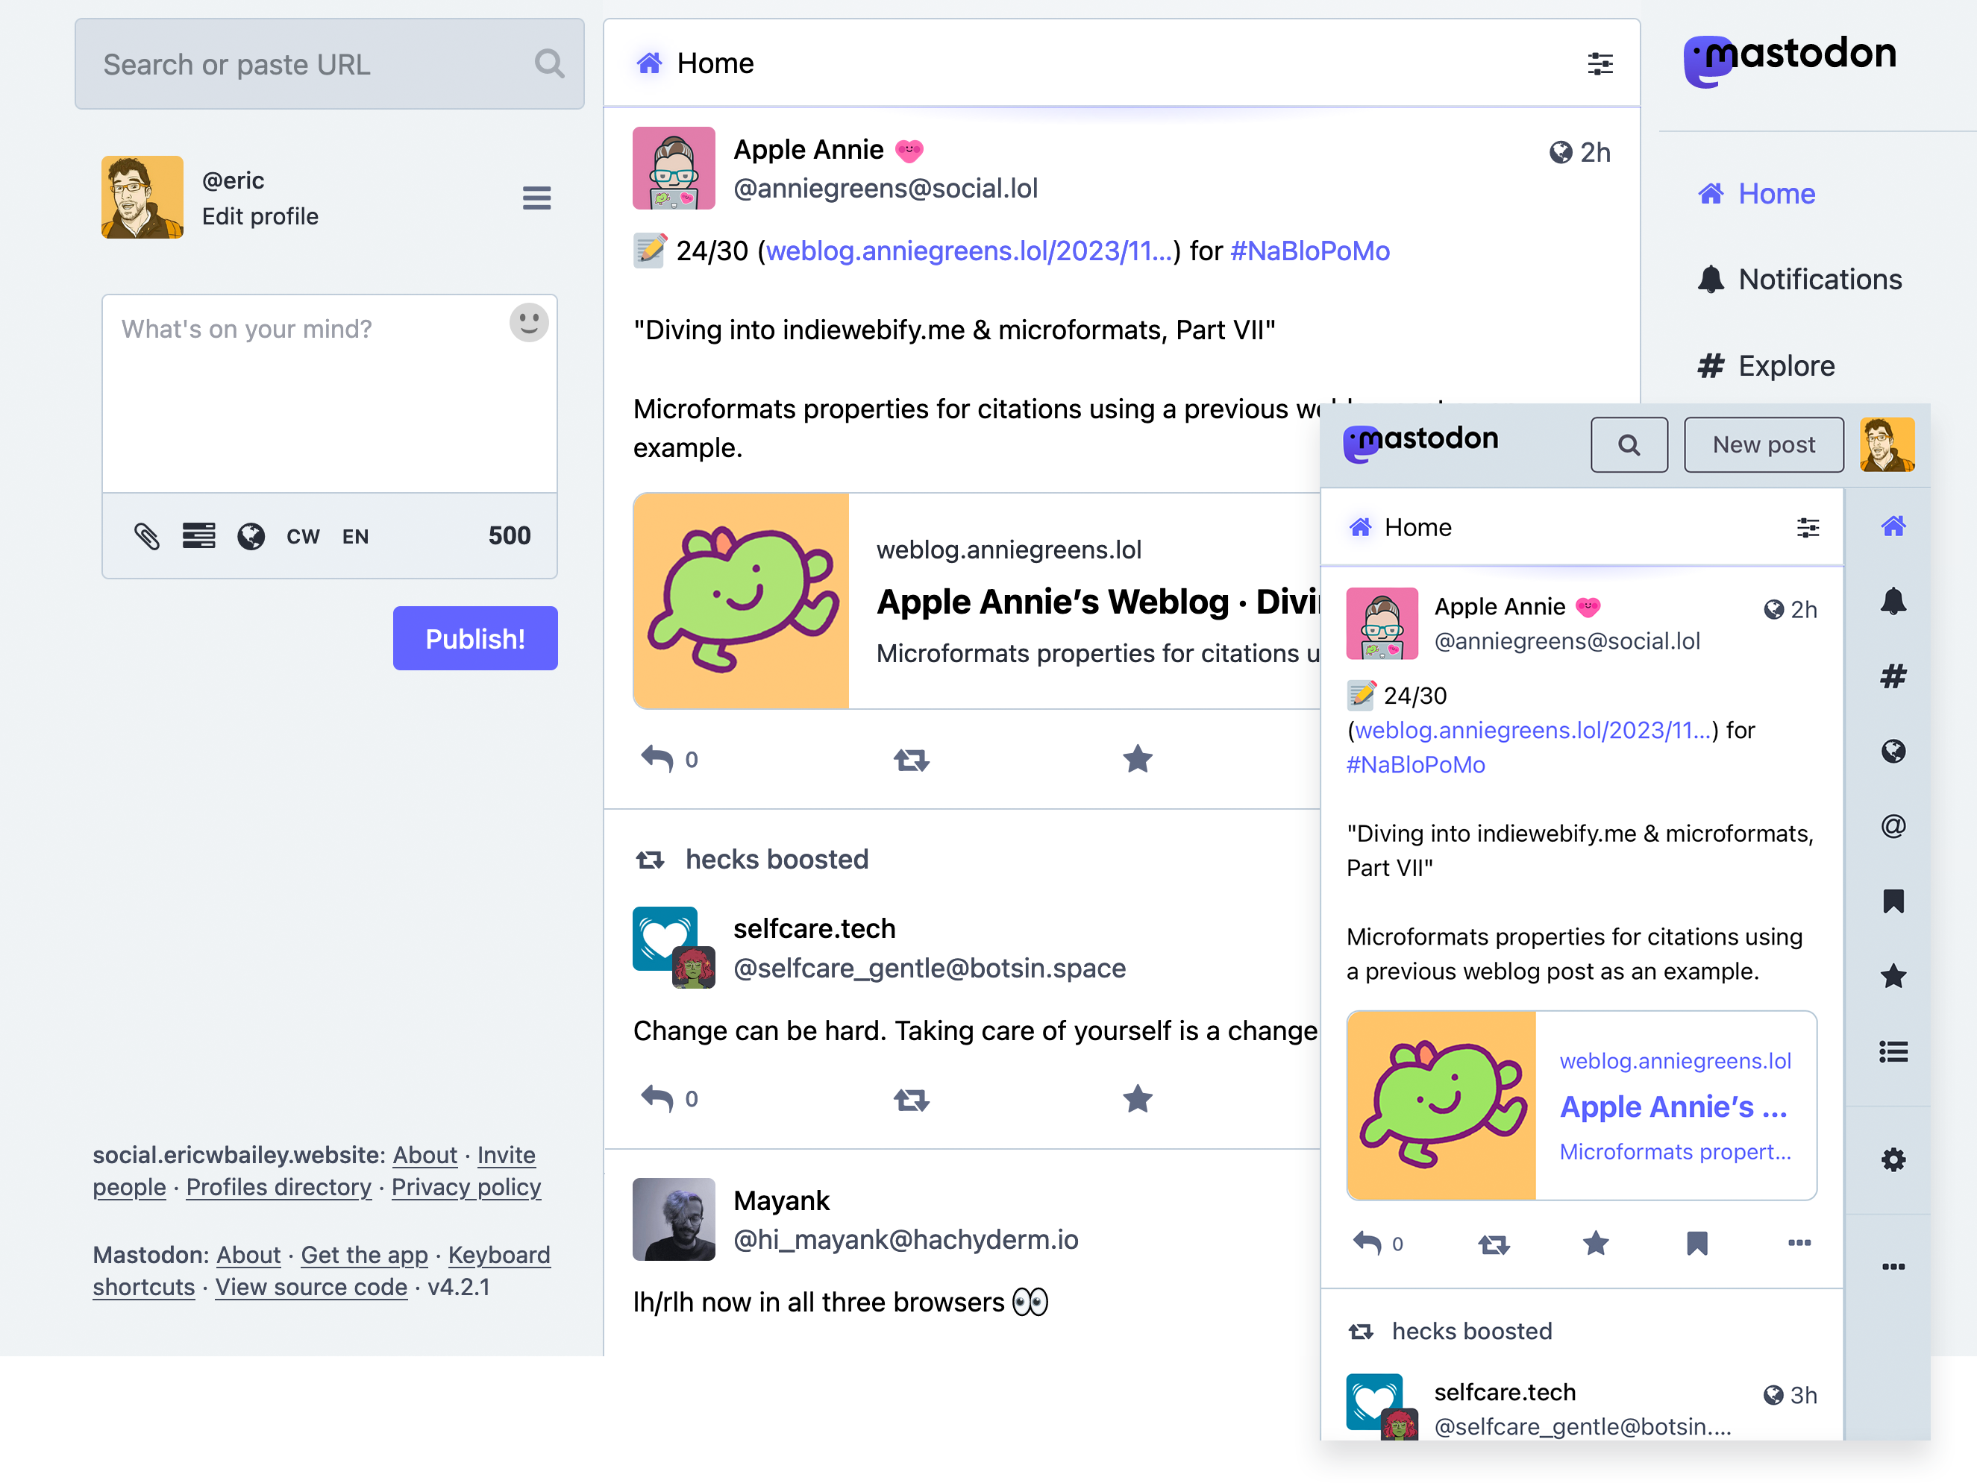Open Favourites star in small window sidebar

[1893, 977]
